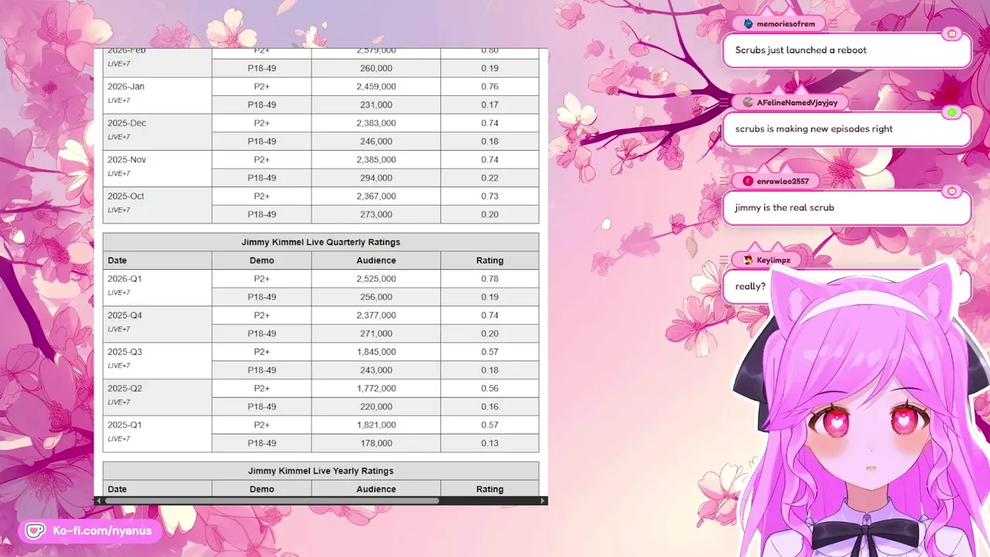Click the Demo header of the Quarterly table
Screen dimensions: 990x557
pyautogui.click(x=261, y=261)
